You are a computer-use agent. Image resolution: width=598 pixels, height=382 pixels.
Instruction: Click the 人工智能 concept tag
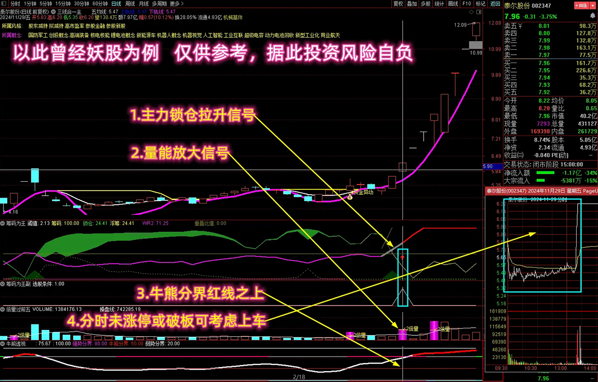[x=212, y=35]
